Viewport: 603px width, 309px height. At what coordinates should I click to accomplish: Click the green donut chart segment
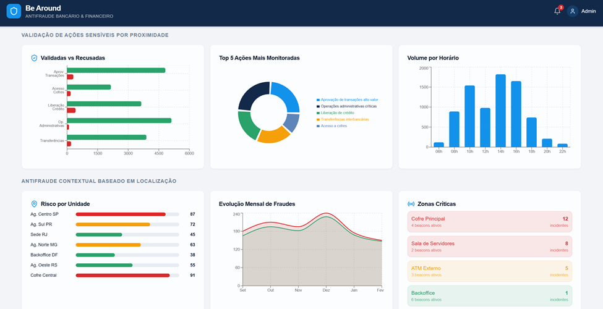tap(247, 125)
